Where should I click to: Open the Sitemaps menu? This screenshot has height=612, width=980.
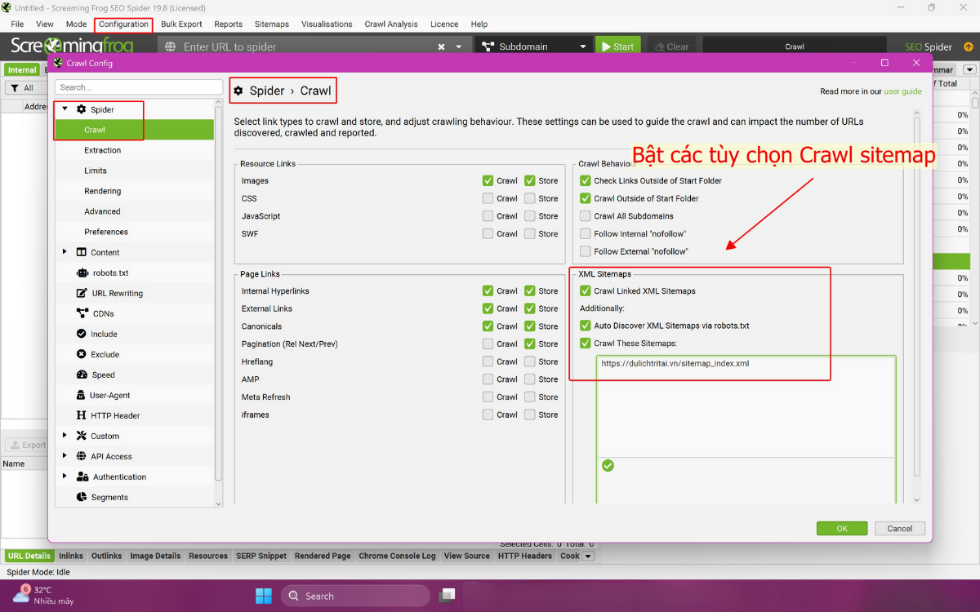coord(271,24)
